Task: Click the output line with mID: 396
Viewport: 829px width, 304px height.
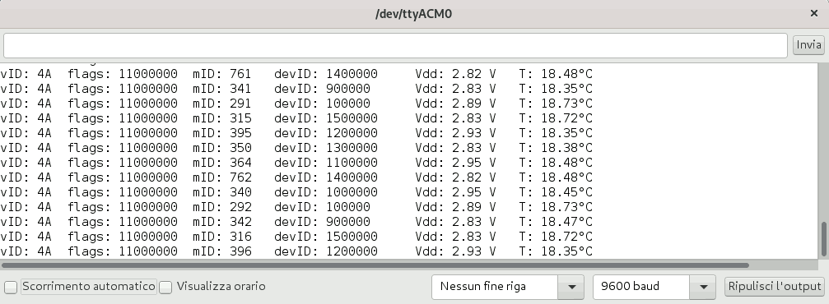Action: coord(296,251)
